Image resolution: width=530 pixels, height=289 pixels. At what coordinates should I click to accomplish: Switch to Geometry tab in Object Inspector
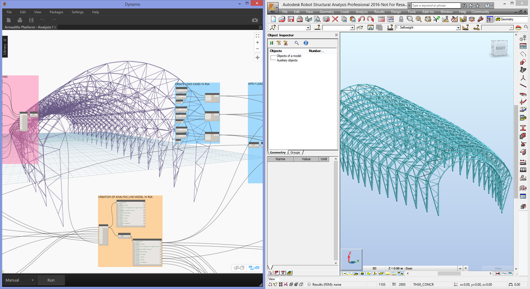[278, 152]
